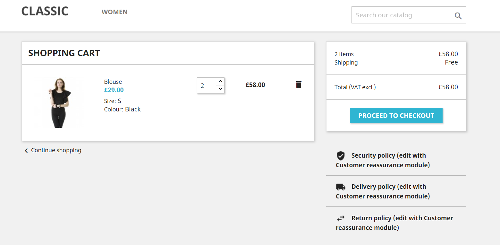This screenshot has height=245, width=500.
Task: Click the search magnifier icon
Action: click(x=458, y=16)
